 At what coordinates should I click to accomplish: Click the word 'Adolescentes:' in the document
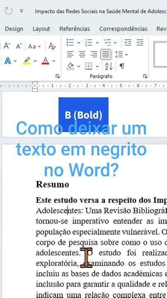[59, 211]
